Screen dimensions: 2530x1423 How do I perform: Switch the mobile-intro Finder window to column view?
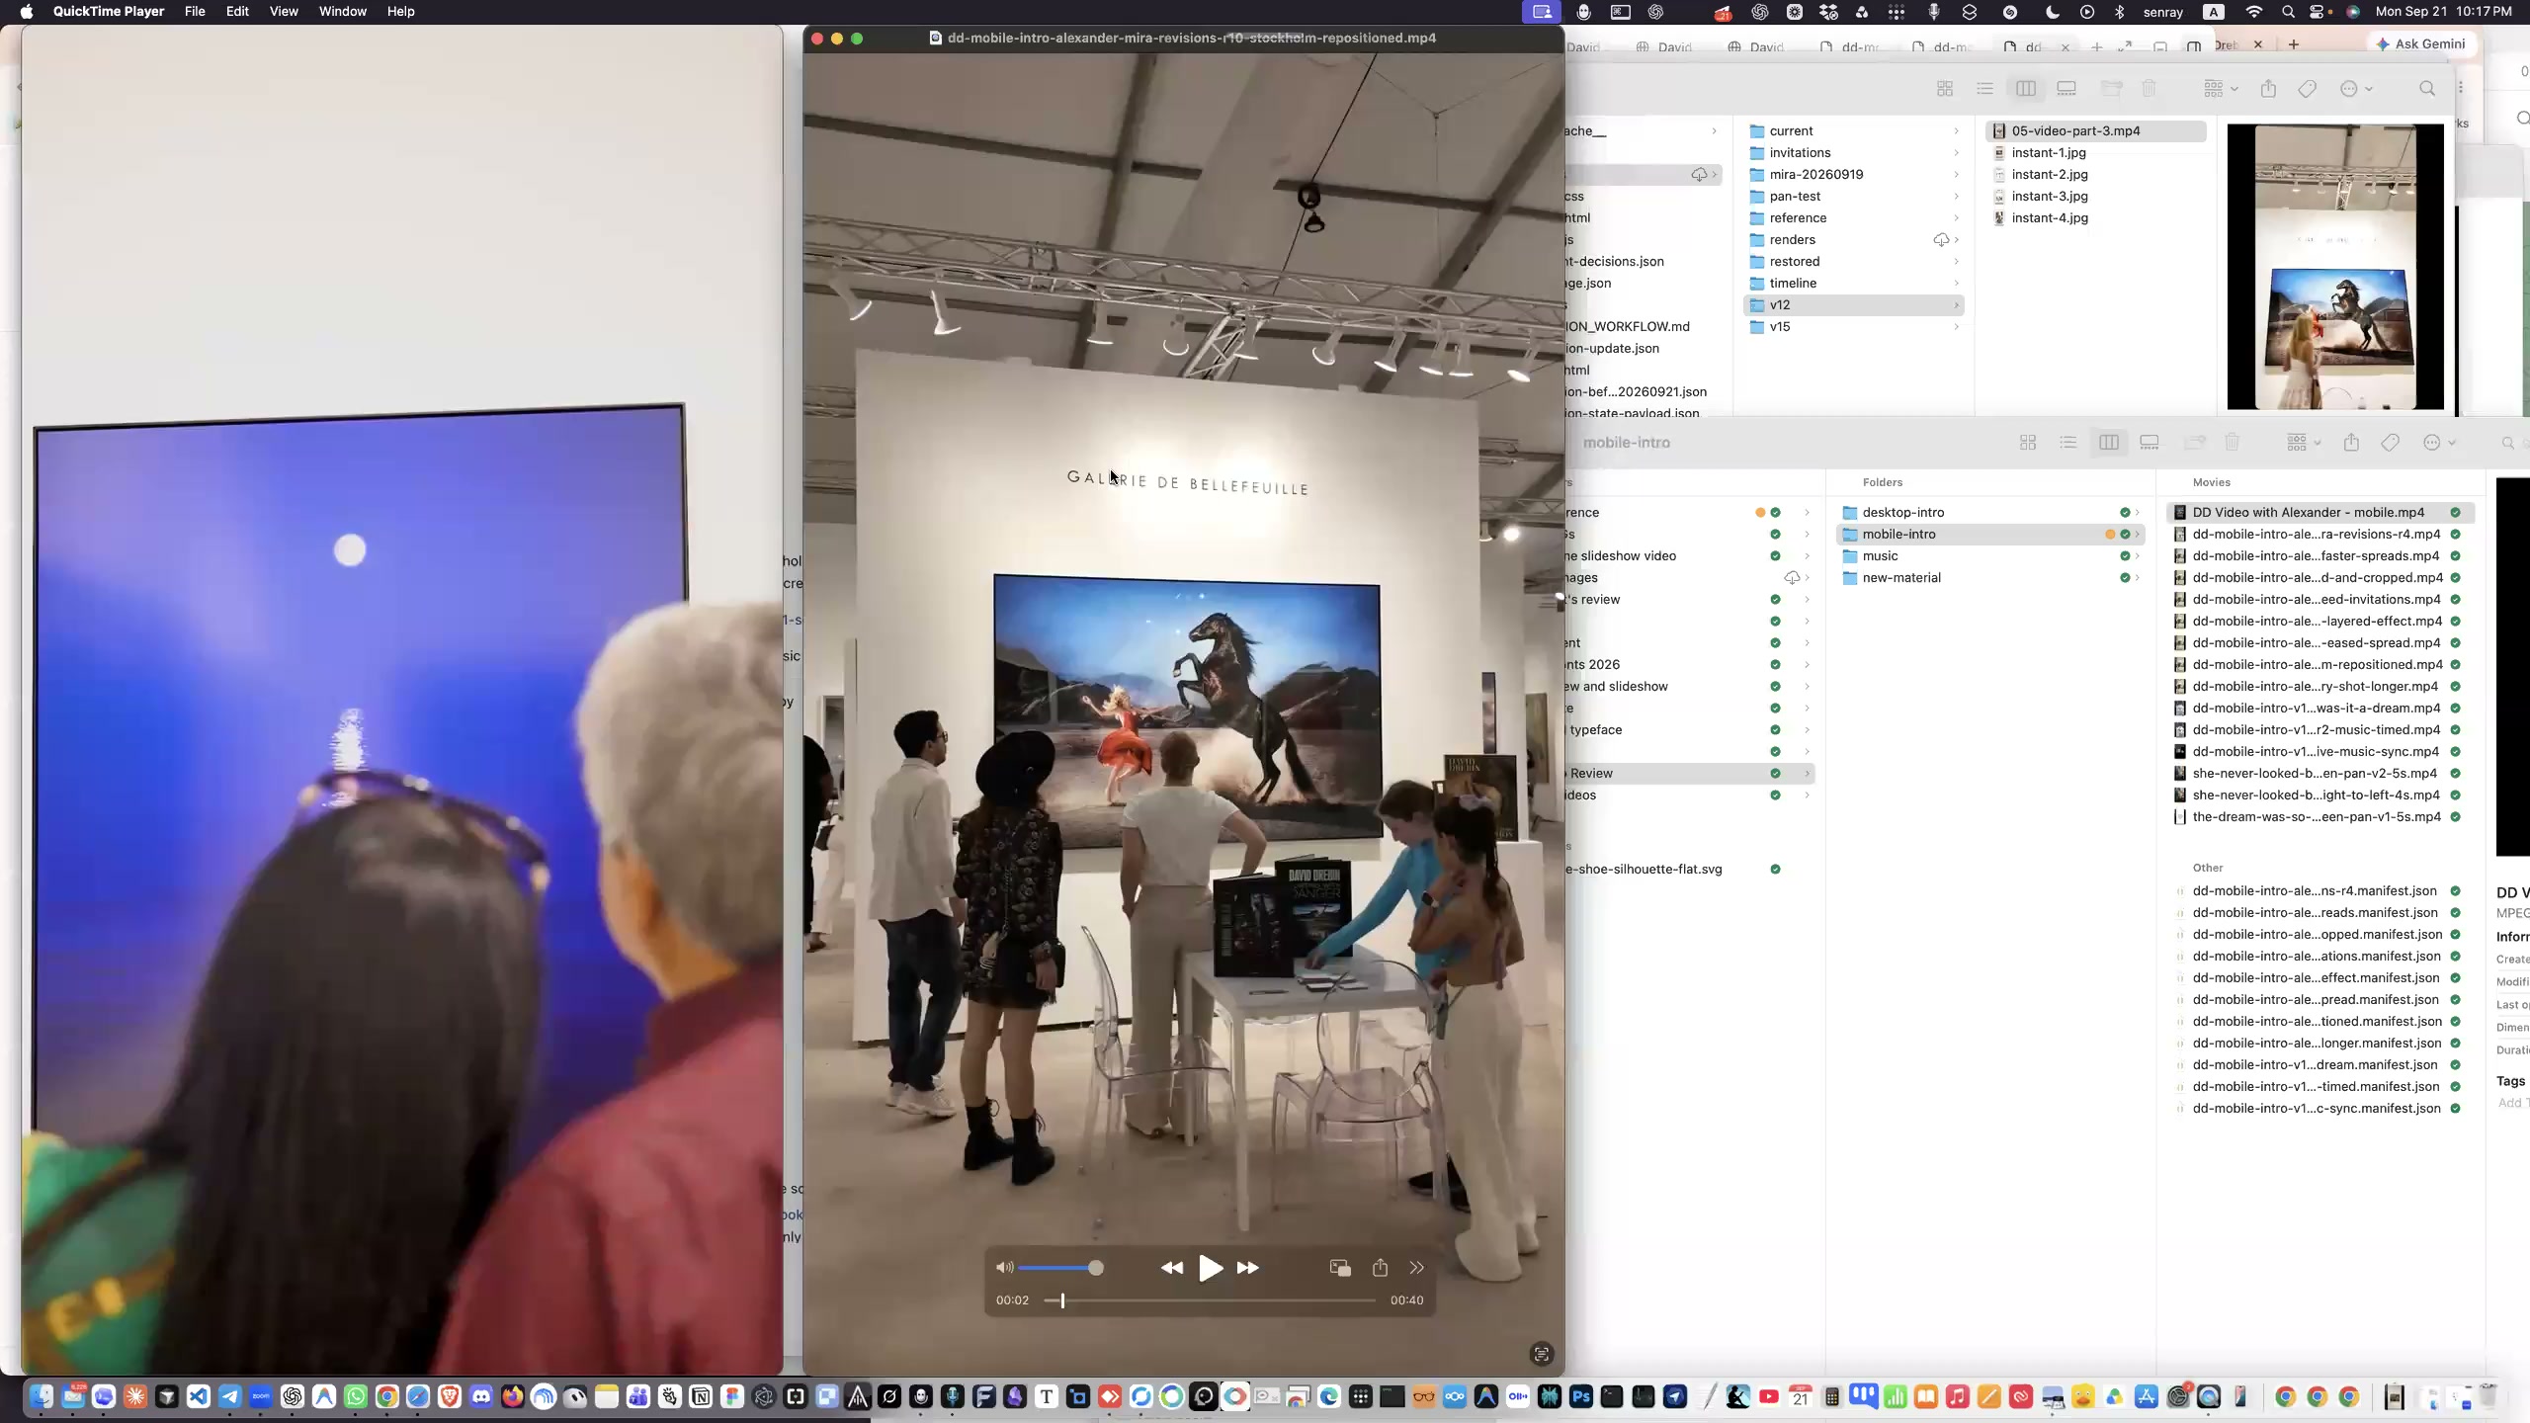point(2109,443)
